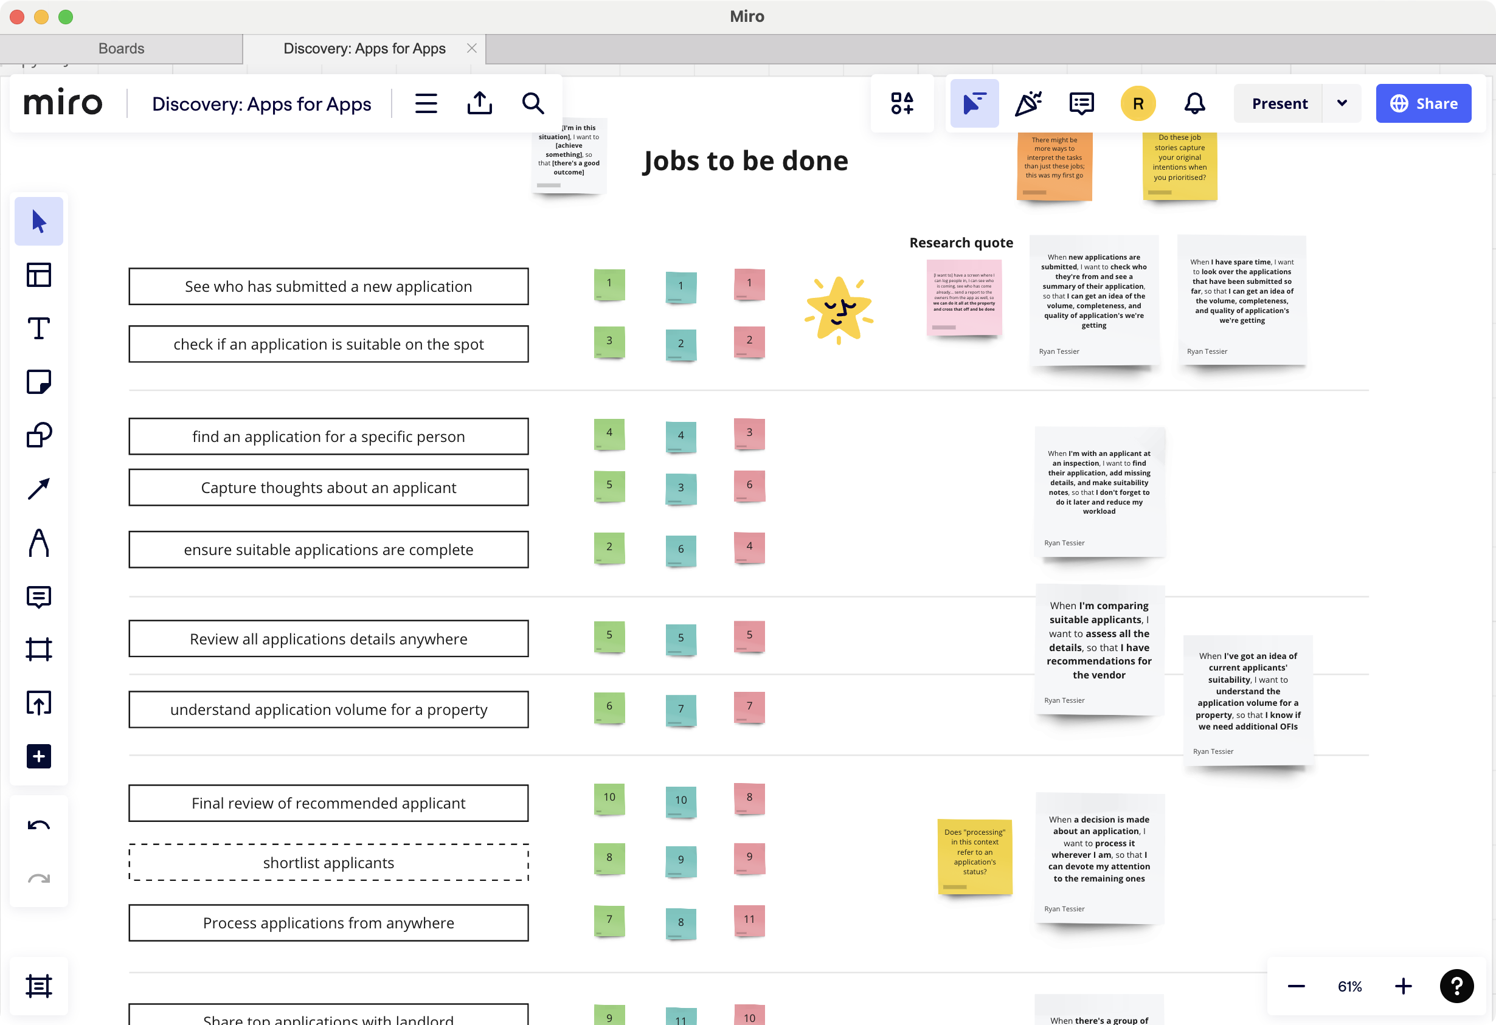
Task: Open the notifications bell
Action: 1194,103
